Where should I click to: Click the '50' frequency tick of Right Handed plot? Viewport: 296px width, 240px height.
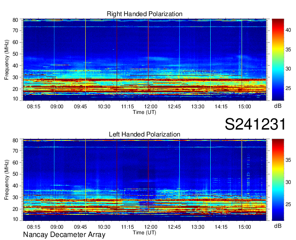[x=15, y=54]
